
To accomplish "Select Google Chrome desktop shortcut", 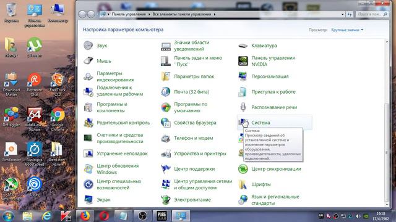I will click(58, 119).
